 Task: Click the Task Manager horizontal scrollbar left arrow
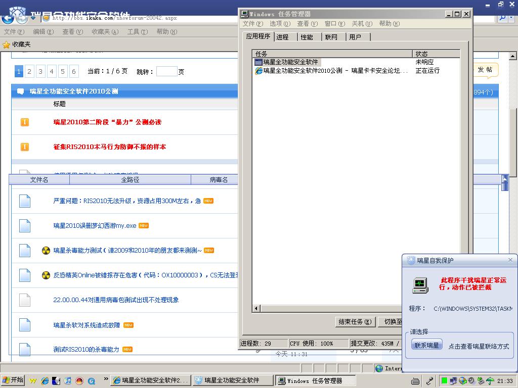pyautogui.click(x=256, y=308)
